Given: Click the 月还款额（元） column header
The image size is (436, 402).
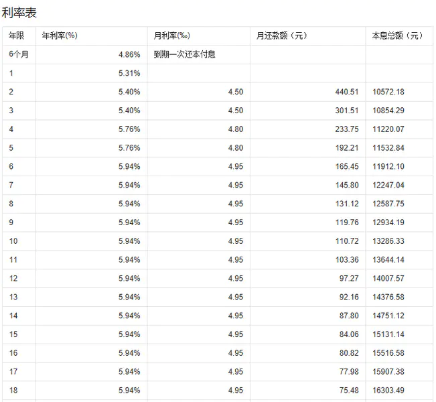Looking at the screenshot, I should coord(281,36).
